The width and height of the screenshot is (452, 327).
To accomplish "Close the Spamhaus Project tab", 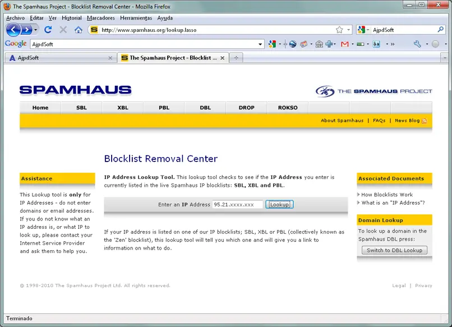I will (222, 58).
